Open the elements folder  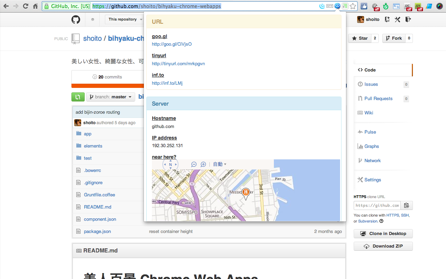pyautogui.click(x=93, y=146)
